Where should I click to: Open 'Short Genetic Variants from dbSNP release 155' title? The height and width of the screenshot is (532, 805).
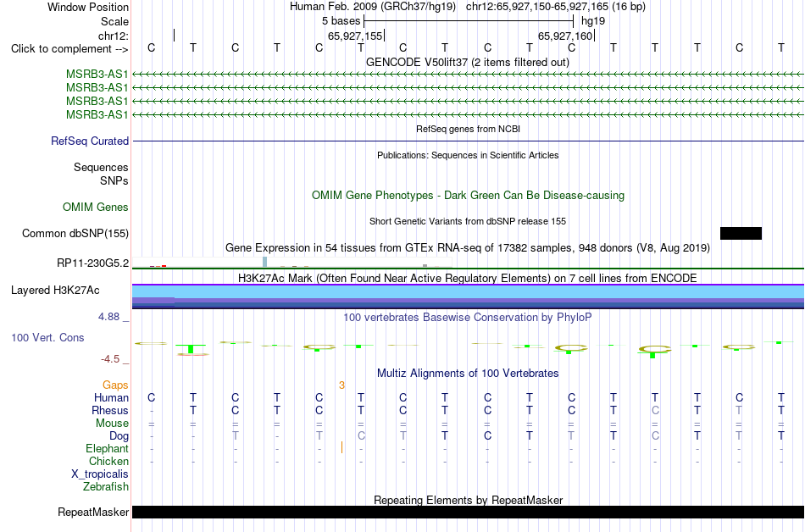coord(468,221)
